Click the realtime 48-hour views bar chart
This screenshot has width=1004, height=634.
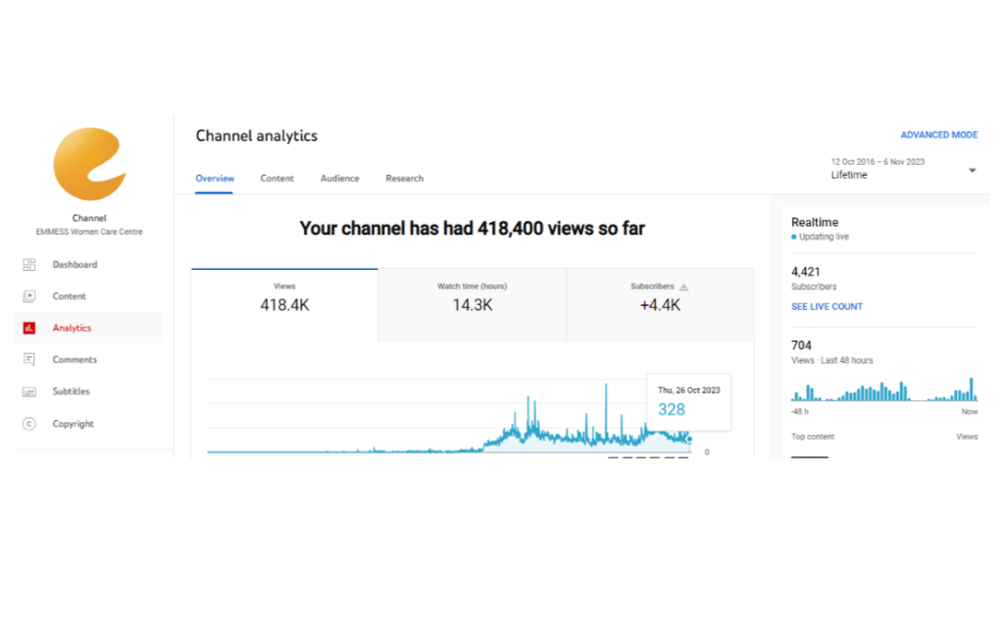(883, 390)
